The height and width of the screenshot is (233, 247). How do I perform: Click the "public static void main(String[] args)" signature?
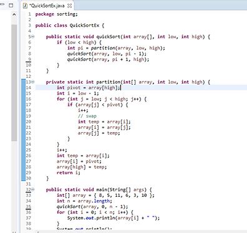99,189
